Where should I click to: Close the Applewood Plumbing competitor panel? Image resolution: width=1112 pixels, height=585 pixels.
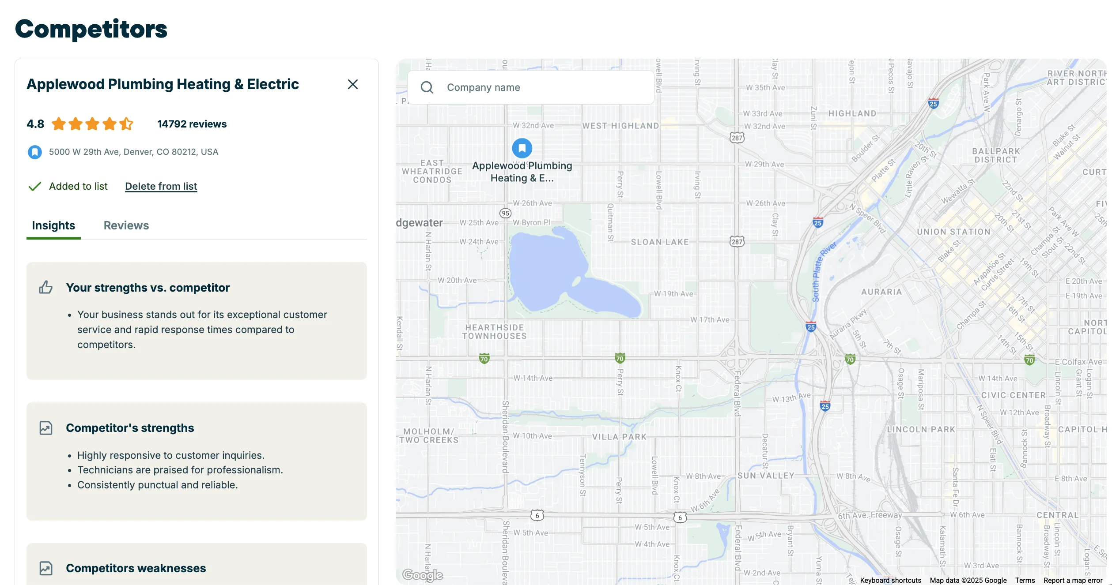pyautogui.click(x=352, y=84)
